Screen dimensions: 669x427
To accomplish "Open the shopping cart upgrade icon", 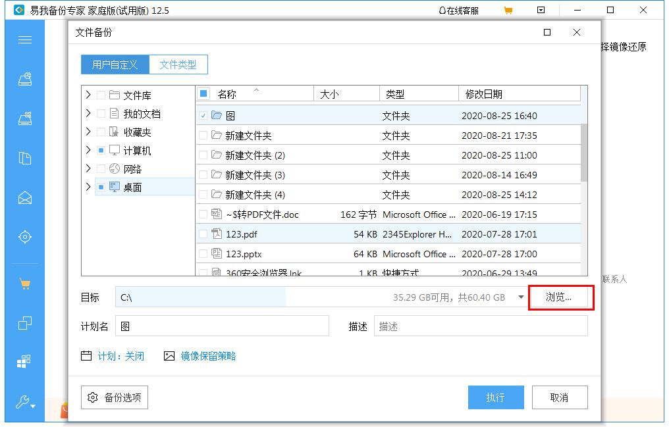I will coord(24,283).
